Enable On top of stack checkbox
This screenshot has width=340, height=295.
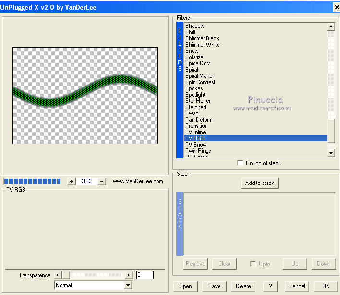pos(240,163)
